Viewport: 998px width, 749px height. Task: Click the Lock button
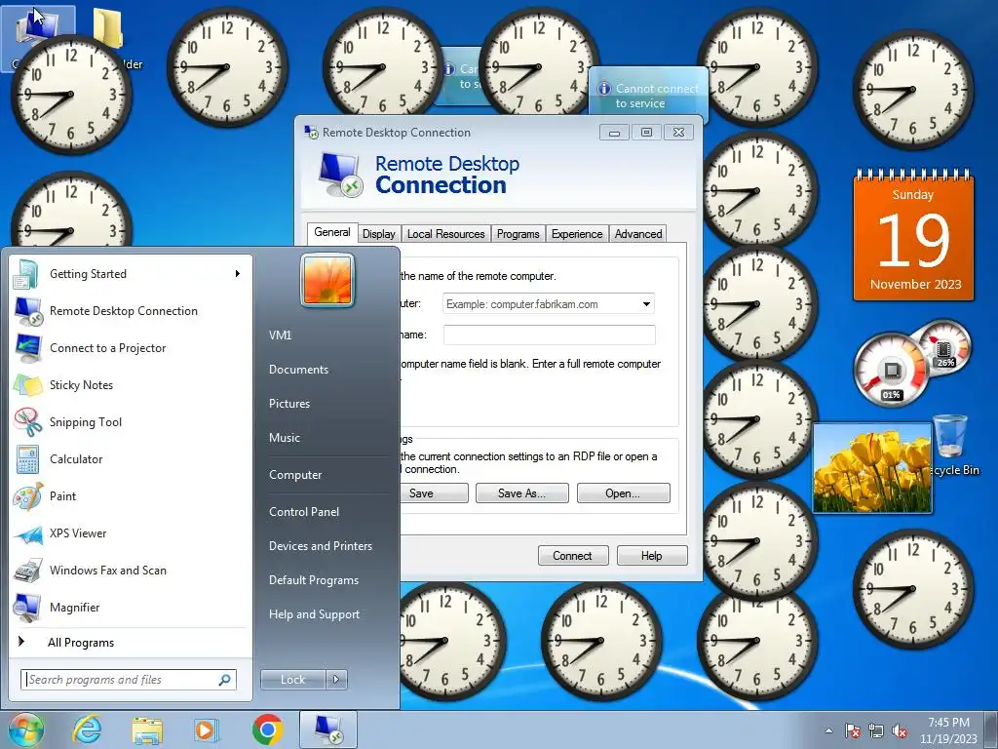coord(292,680)
